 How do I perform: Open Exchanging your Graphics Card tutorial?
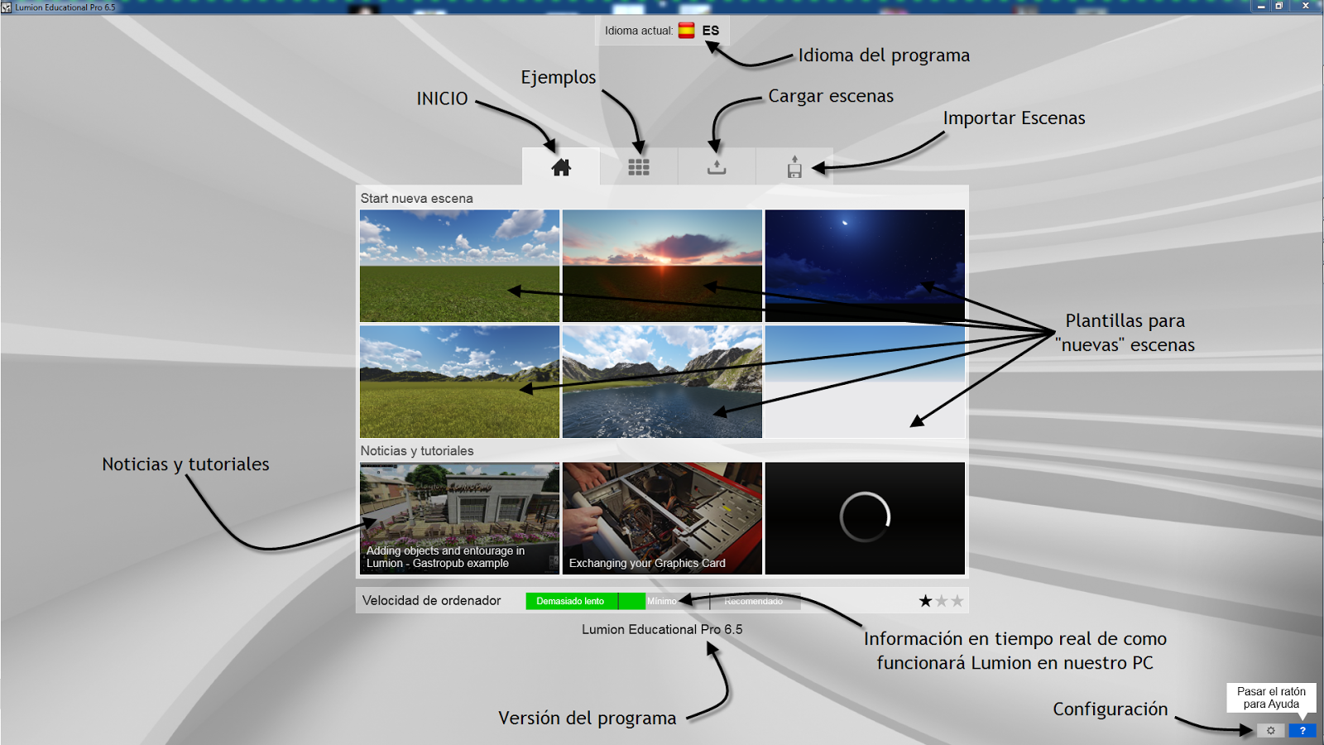(x=662, y=518)
